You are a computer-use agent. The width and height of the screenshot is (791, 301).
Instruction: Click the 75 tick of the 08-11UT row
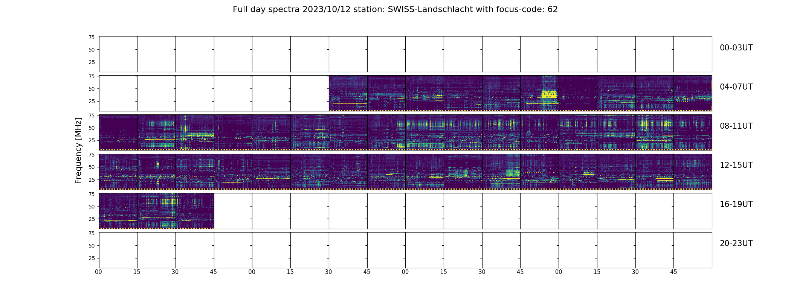[x=92, y=116]
